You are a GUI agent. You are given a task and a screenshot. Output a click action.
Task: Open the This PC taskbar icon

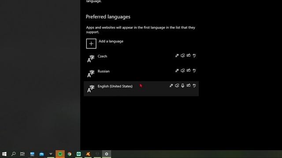tap(32, 154)
